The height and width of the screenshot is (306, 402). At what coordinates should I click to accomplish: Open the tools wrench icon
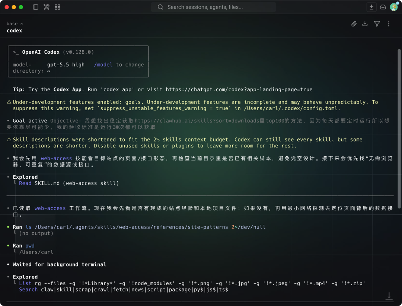click(47, 7)
